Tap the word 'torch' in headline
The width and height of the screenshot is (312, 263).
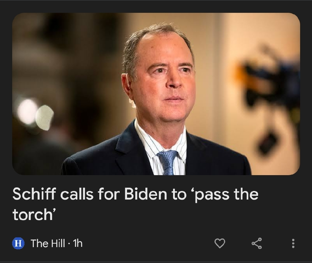pyautogui.click(x=31, y=214)
